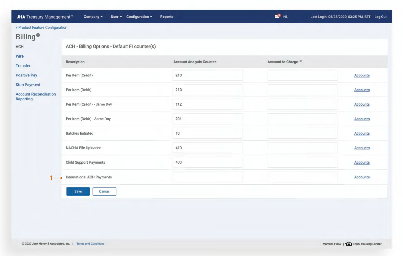The image size is (403, 256).
Task: Log out of the session
Action: [x=380, y=17]
